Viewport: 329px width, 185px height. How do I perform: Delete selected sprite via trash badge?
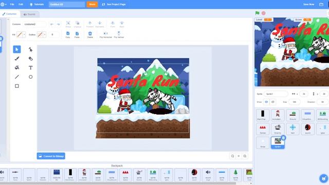point(283,138)
